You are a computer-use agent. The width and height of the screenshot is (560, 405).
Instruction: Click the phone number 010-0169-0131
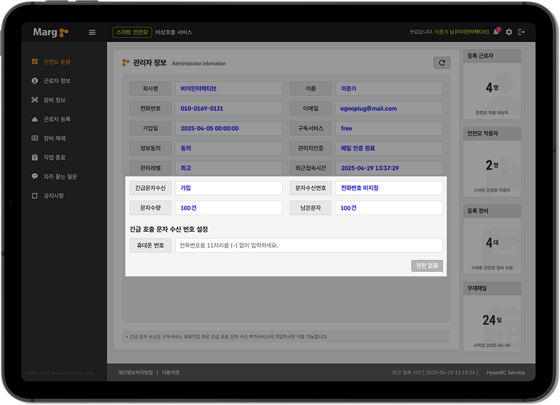pyautogui.click(x=202, y=109)
